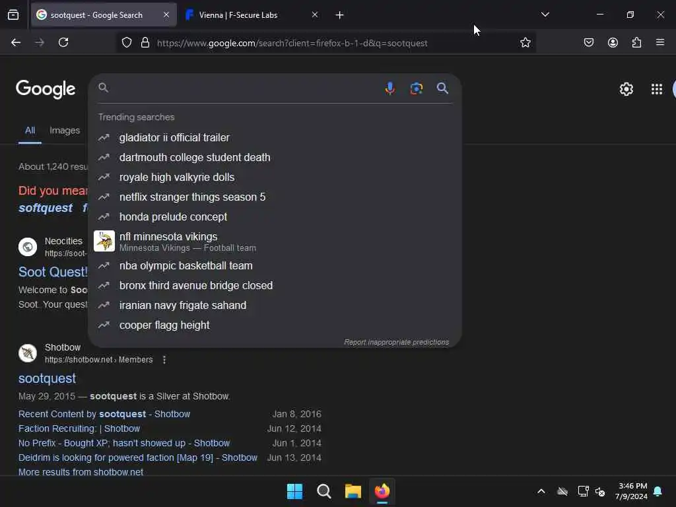
Task: Open Faction Recruiting | Shotbow link
Action: click(x=79, y=428)
